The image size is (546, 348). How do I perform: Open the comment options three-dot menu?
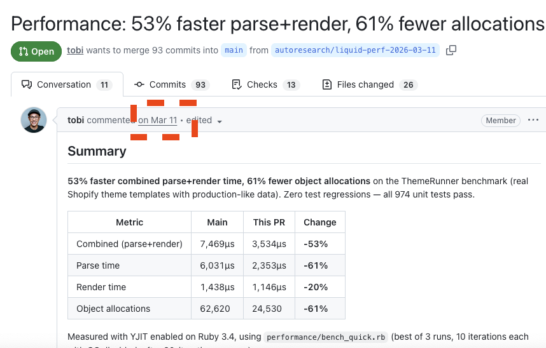click(x=533, y=120)
